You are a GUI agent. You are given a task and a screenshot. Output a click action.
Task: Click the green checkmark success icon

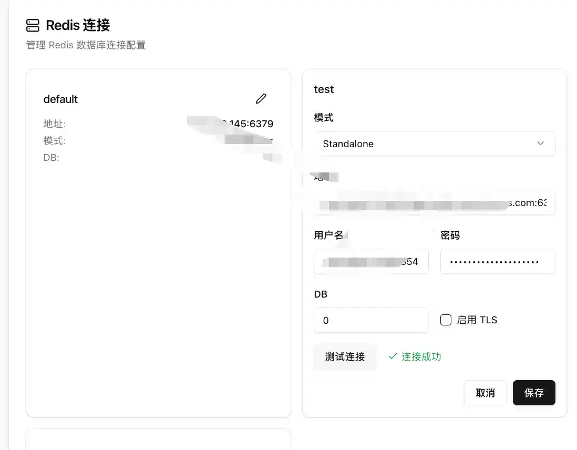393,356
